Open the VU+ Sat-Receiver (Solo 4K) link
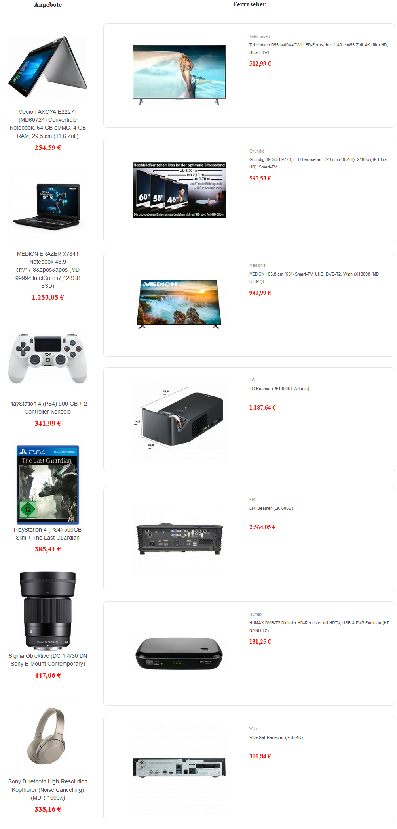 pos(276,737)
